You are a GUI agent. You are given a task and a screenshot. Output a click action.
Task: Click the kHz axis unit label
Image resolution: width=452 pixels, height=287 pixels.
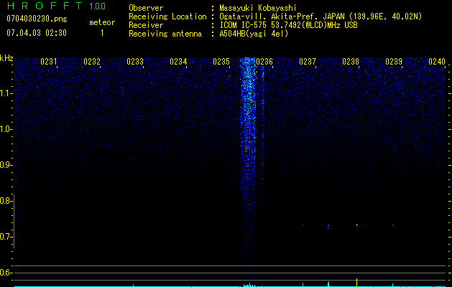tap(6, 58)
